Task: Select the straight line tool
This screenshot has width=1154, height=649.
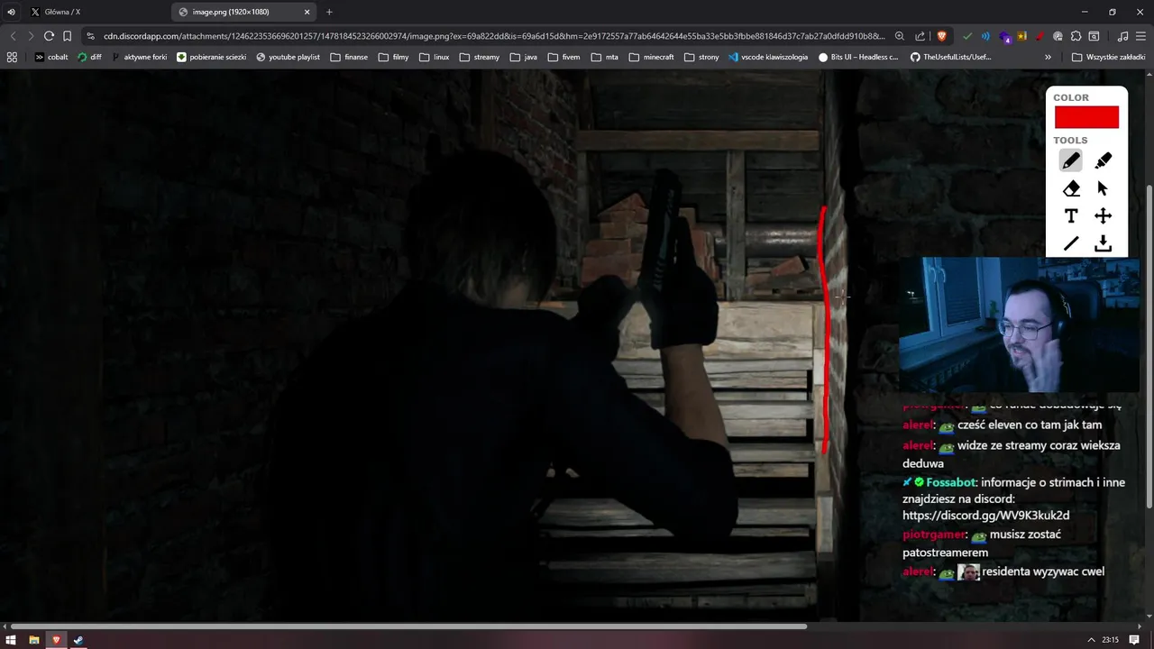Action: coord(1070,243)
